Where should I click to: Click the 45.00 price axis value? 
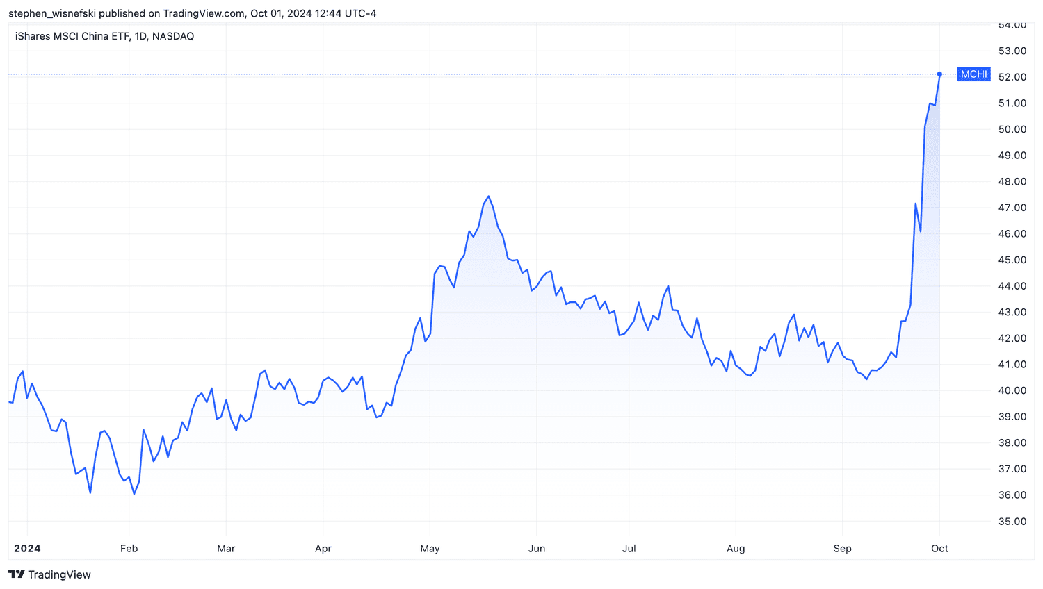click(x=1012, y=260)
